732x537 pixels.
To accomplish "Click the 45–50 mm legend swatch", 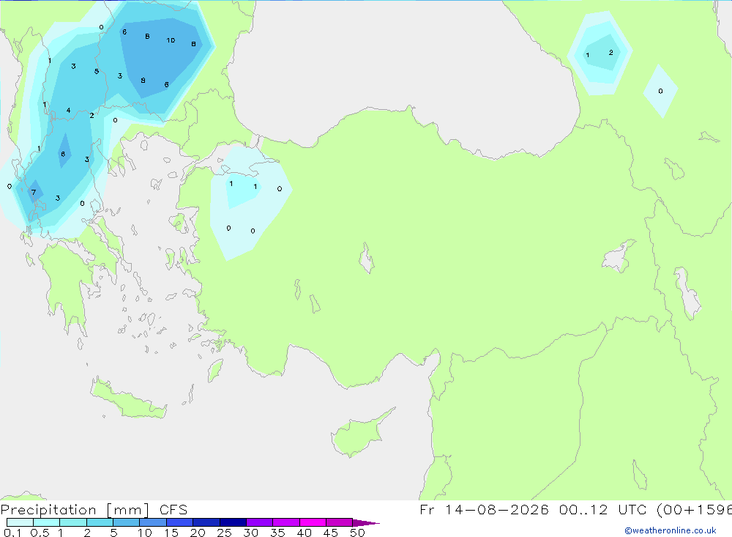I will tap(340, 522).
